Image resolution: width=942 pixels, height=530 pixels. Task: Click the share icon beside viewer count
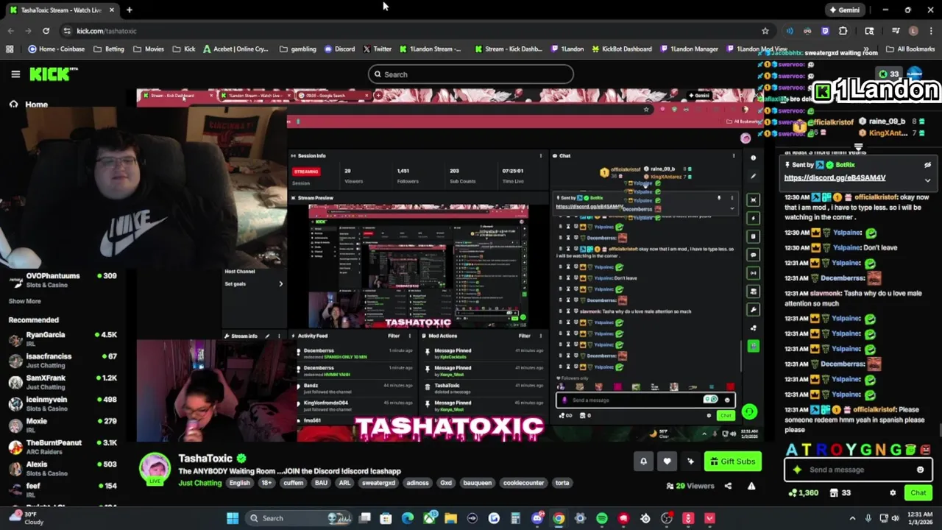[728, 486]
